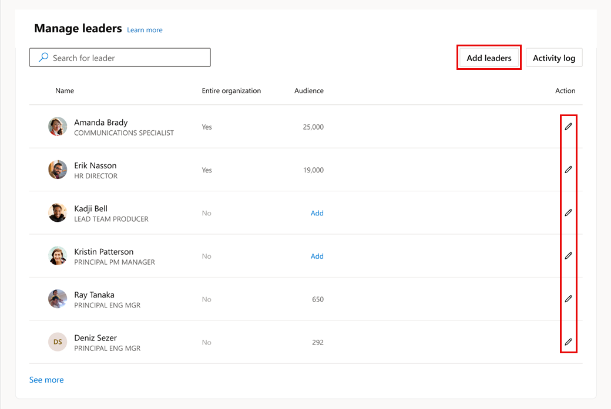Select Erik Nasson's avatar

(x=58, y=170)
